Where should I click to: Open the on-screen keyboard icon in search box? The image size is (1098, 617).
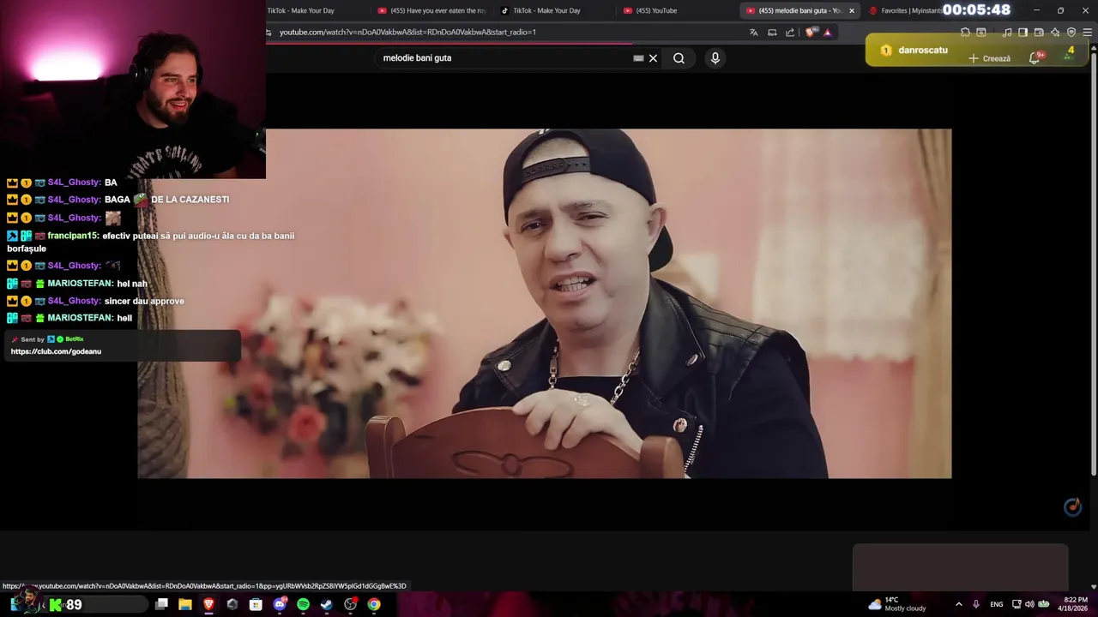tap(638, 58)
